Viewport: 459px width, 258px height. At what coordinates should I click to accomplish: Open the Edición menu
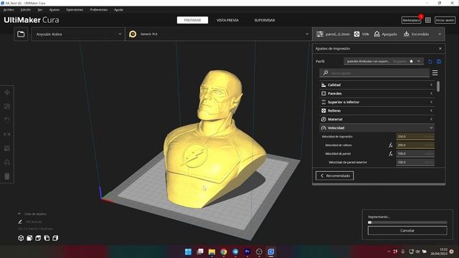pos(26,9)
